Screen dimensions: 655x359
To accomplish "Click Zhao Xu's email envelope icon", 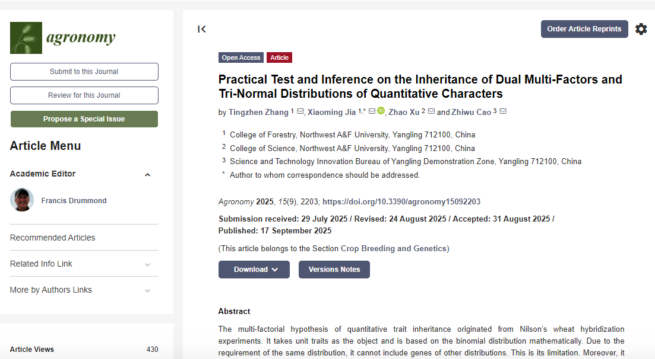I will click(431, 111).
